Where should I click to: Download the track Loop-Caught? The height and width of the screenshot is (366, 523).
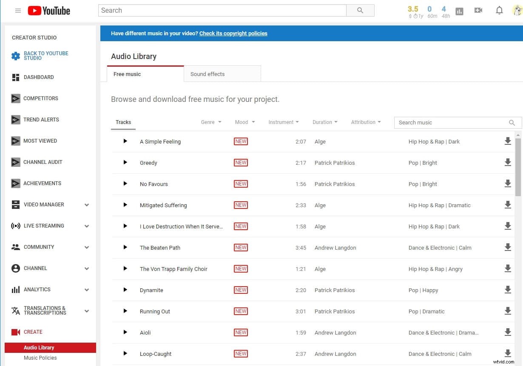(x=508, y=354)
